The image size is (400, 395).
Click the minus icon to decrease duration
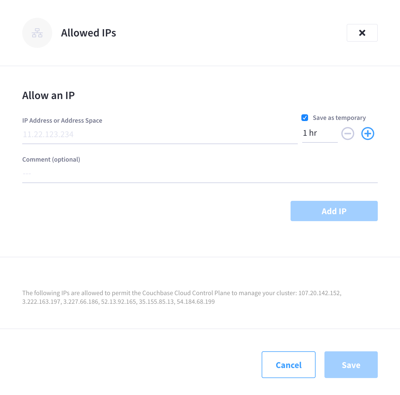coord(348,134)
